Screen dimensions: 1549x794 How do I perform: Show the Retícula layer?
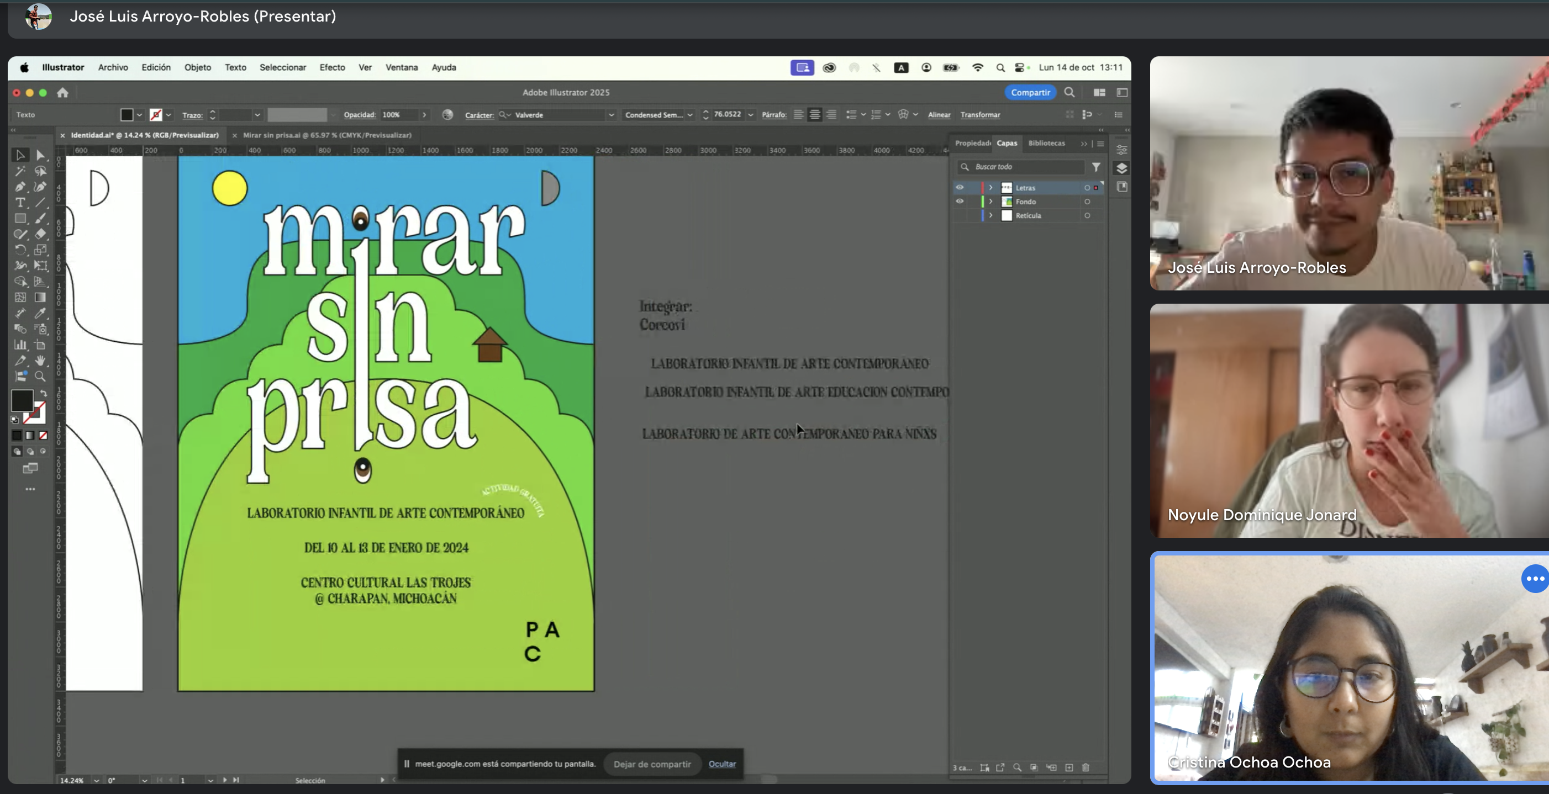point(960,216)
